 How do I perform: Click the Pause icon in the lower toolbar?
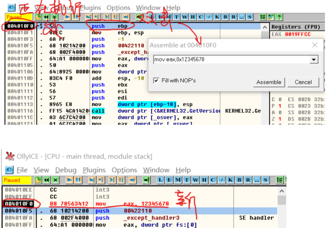pyautogui.click(x=77, y=180)
